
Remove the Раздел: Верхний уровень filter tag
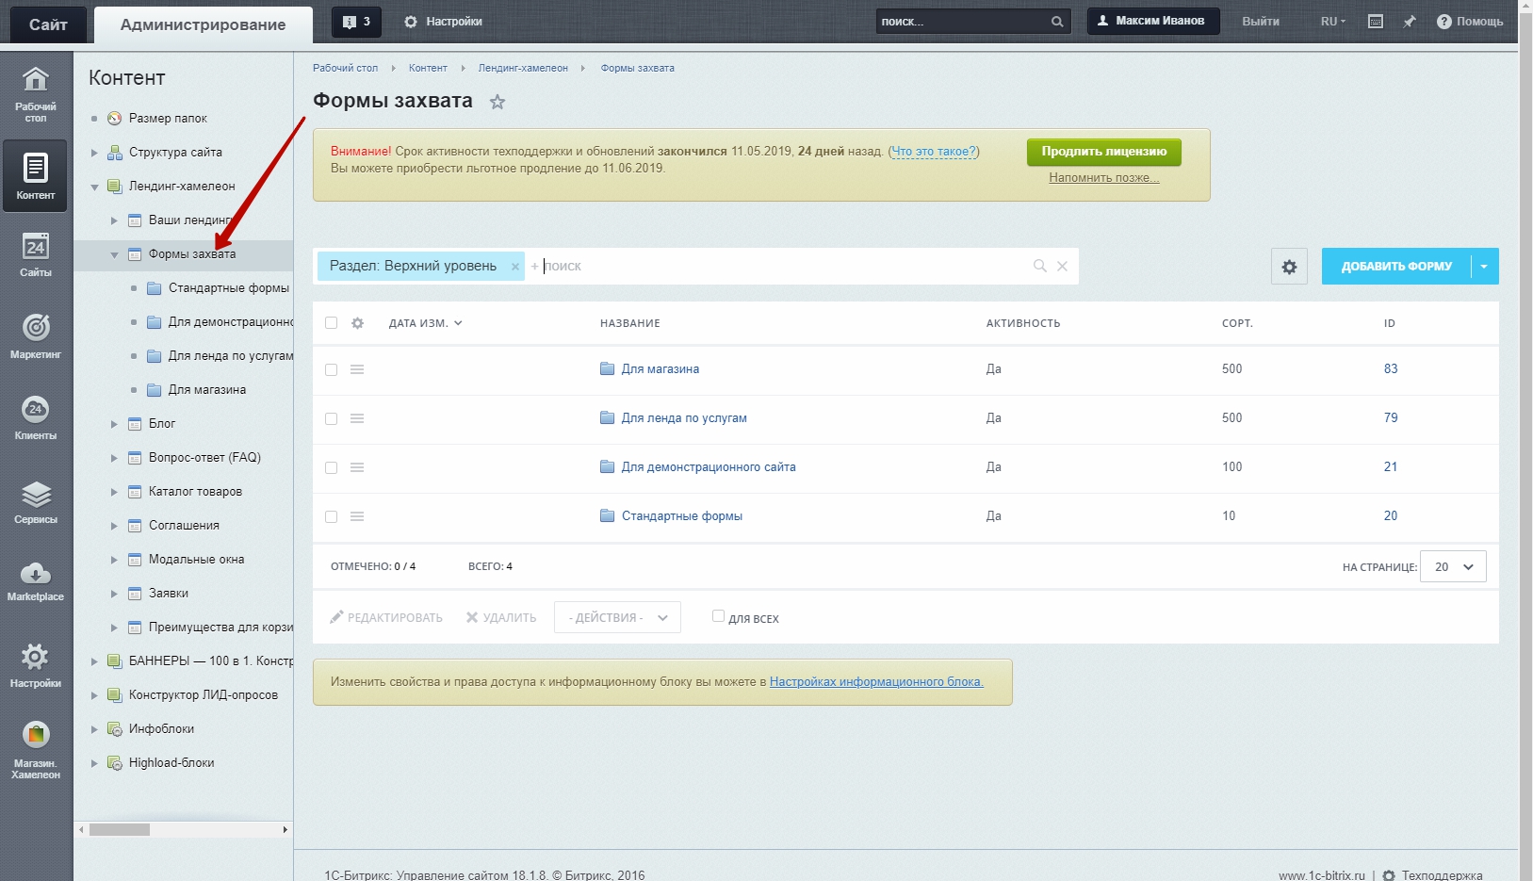(515, 267)
